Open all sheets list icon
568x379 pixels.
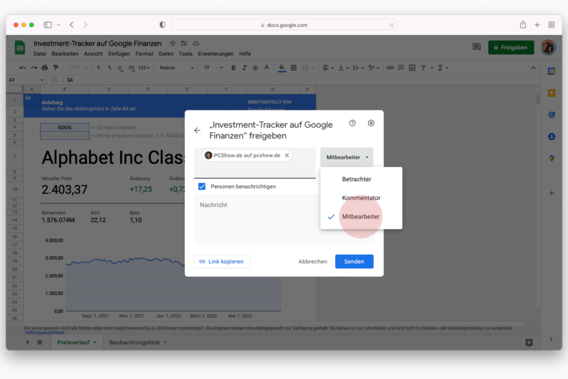tap(40, 343)
